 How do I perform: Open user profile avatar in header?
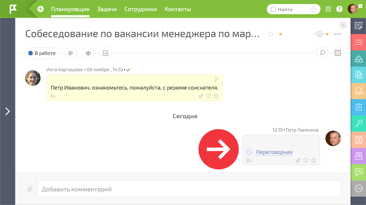(352, 9)
